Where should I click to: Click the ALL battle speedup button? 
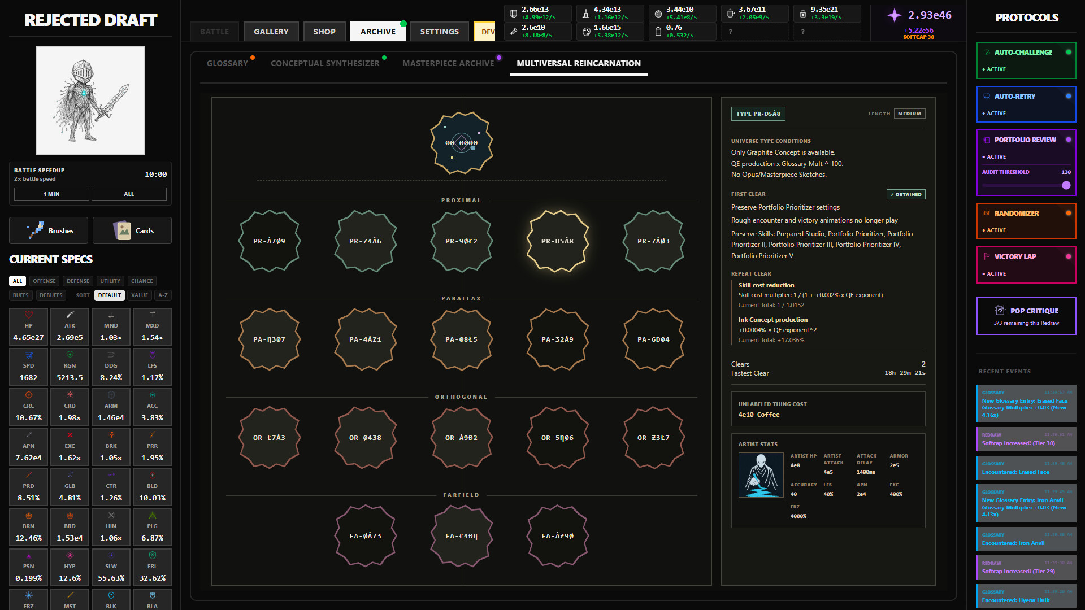point(129,194)
